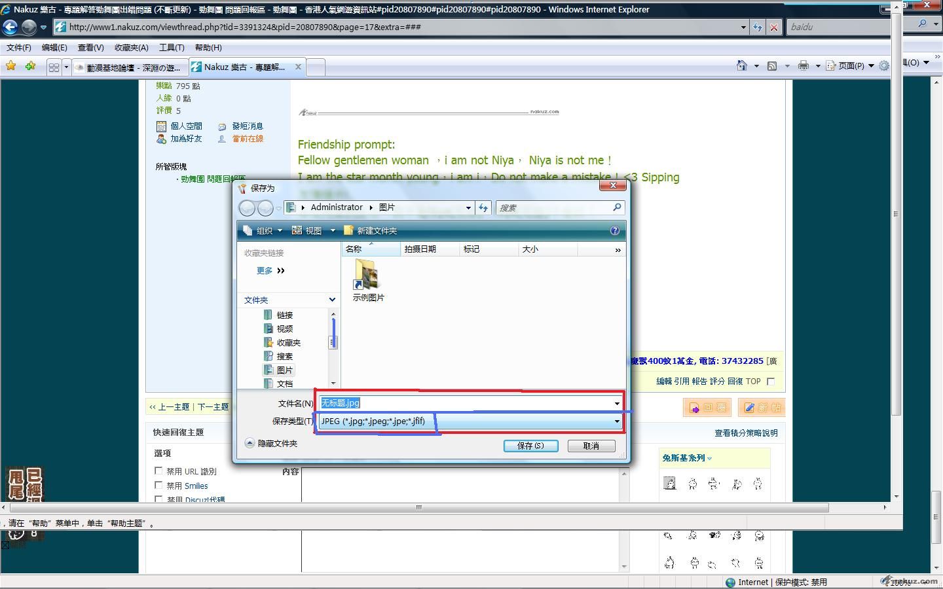Select 收藏夹 in the folder tree
This screenshot has width=943, height=589.
click(x=283, y=343)
